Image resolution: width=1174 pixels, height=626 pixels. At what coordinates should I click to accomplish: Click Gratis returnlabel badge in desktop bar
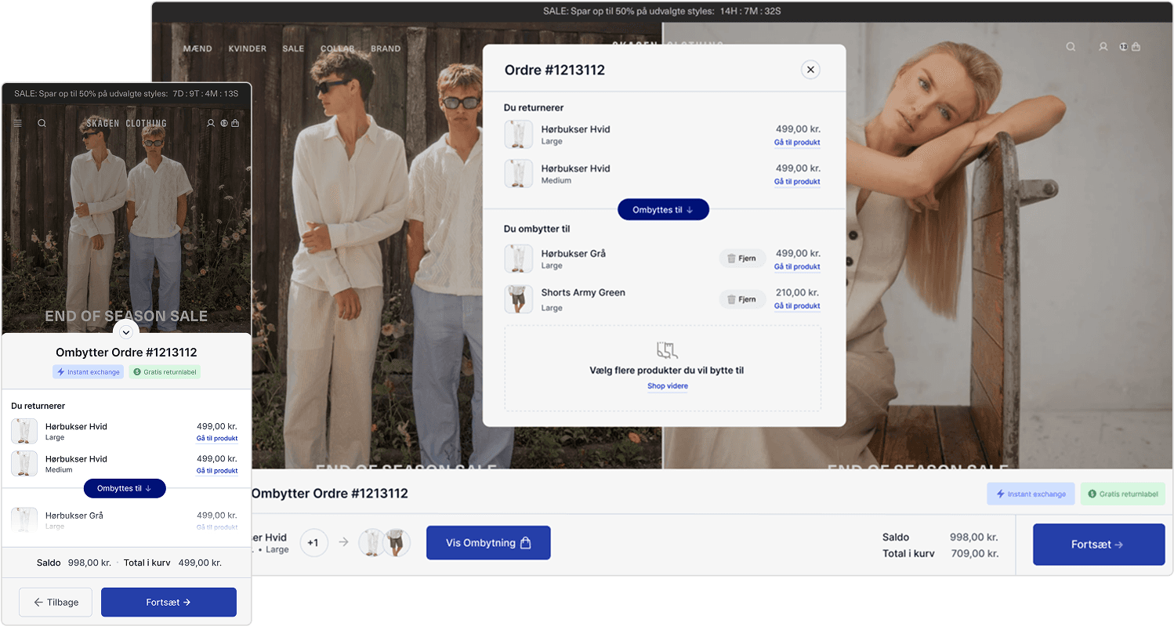point(1123,494)
